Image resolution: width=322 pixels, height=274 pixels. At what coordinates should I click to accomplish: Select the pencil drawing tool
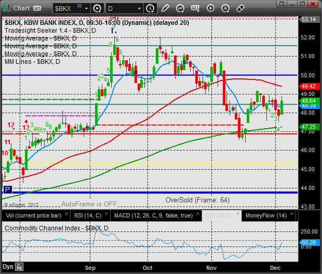click(165, 8)
